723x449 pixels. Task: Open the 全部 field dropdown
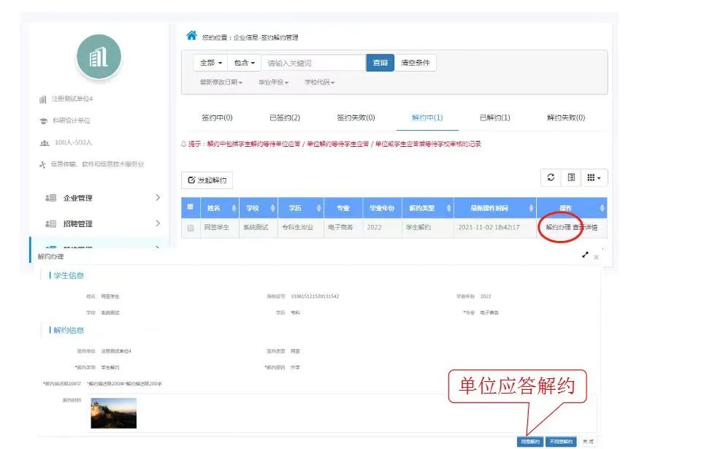click(210, 63)
